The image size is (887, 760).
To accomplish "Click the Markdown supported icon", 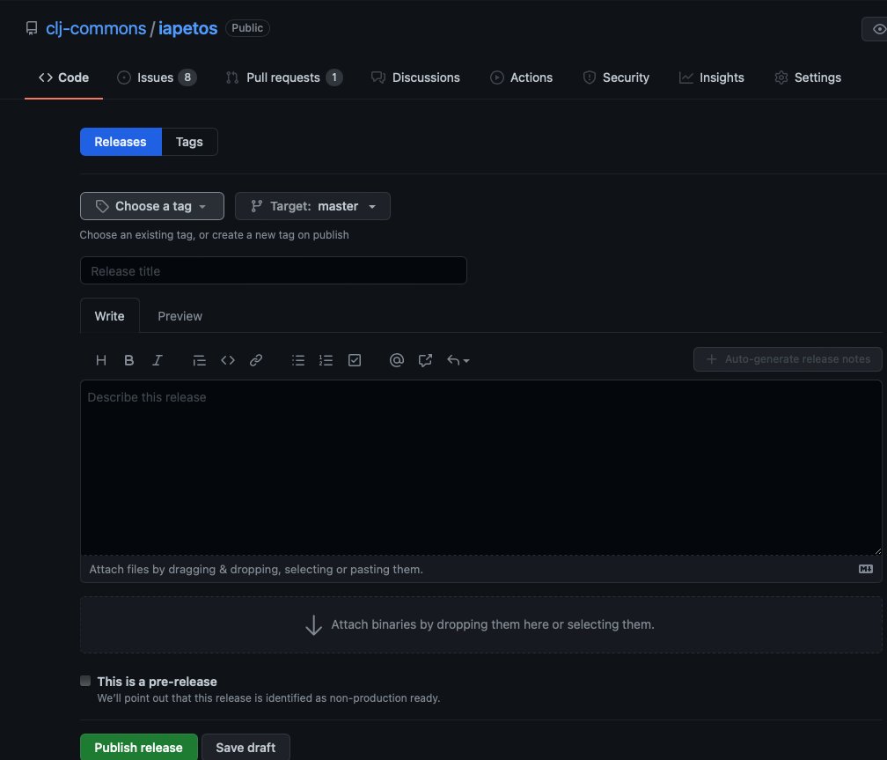I will click(x=866, y=569).
